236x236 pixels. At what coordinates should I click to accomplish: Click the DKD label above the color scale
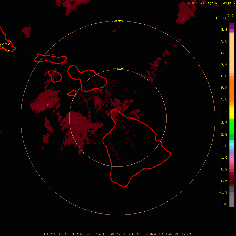point(230,16)
